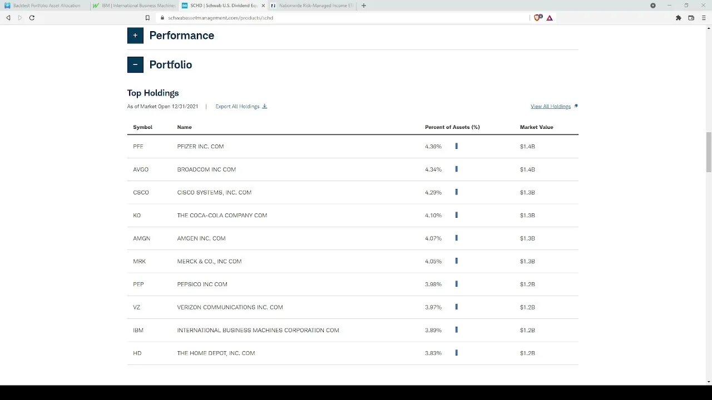Click the AVGO symbol cell

tap(141, 169)
